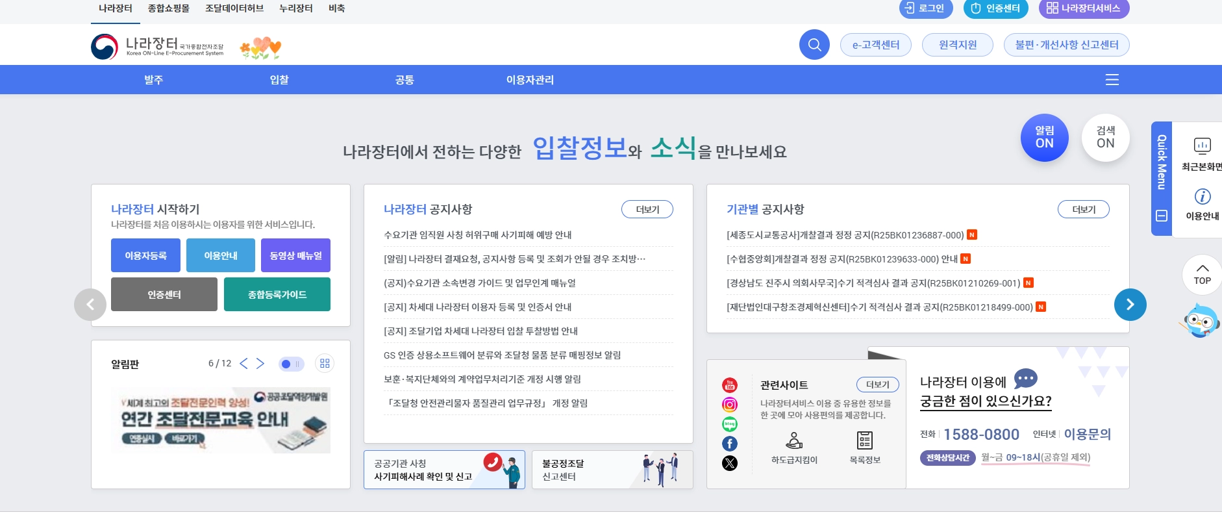Open 수협중앙회 개찰결과 정정 공지

pos(842,259)
